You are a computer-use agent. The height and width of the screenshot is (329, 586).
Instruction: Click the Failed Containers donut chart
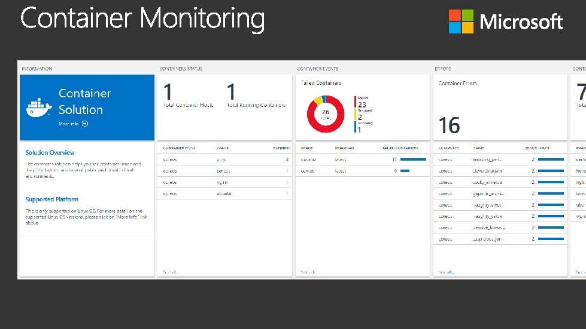pos(326,113)
